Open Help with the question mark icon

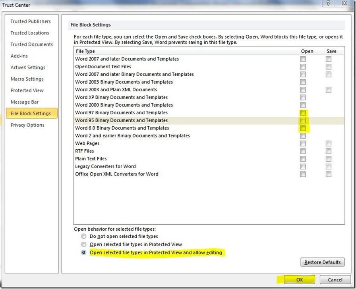coord(328,3)
